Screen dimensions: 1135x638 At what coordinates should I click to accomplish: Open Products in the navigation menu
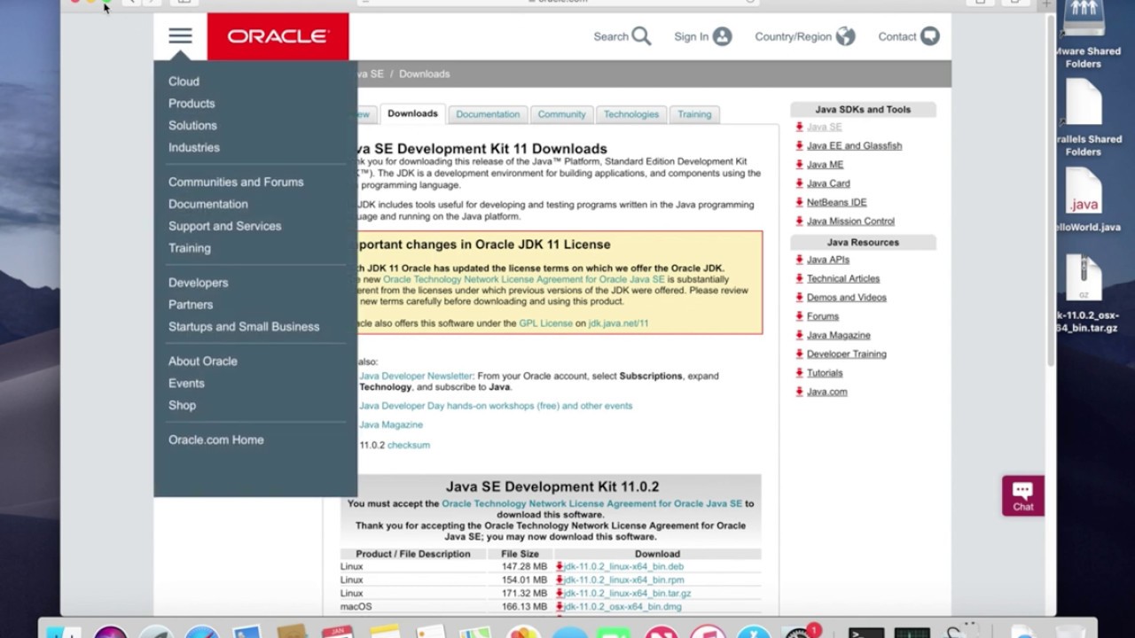192,104
